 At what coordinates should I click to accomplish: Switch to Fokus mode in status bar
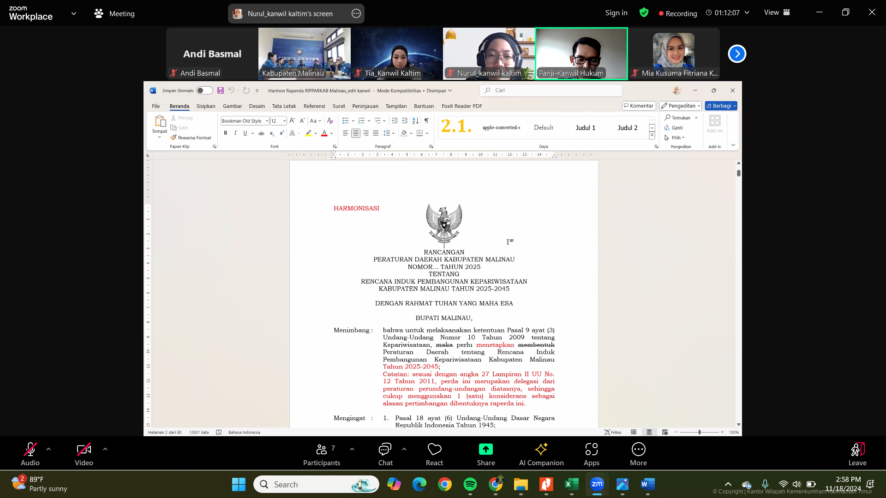click(x=613, y=432)
